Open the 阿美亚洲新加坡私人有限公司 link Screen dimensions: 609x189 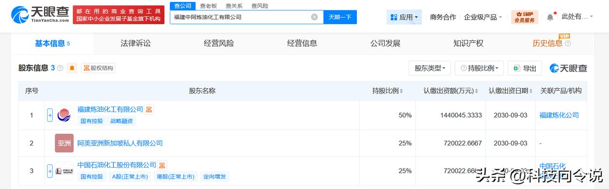pos(120,143)
